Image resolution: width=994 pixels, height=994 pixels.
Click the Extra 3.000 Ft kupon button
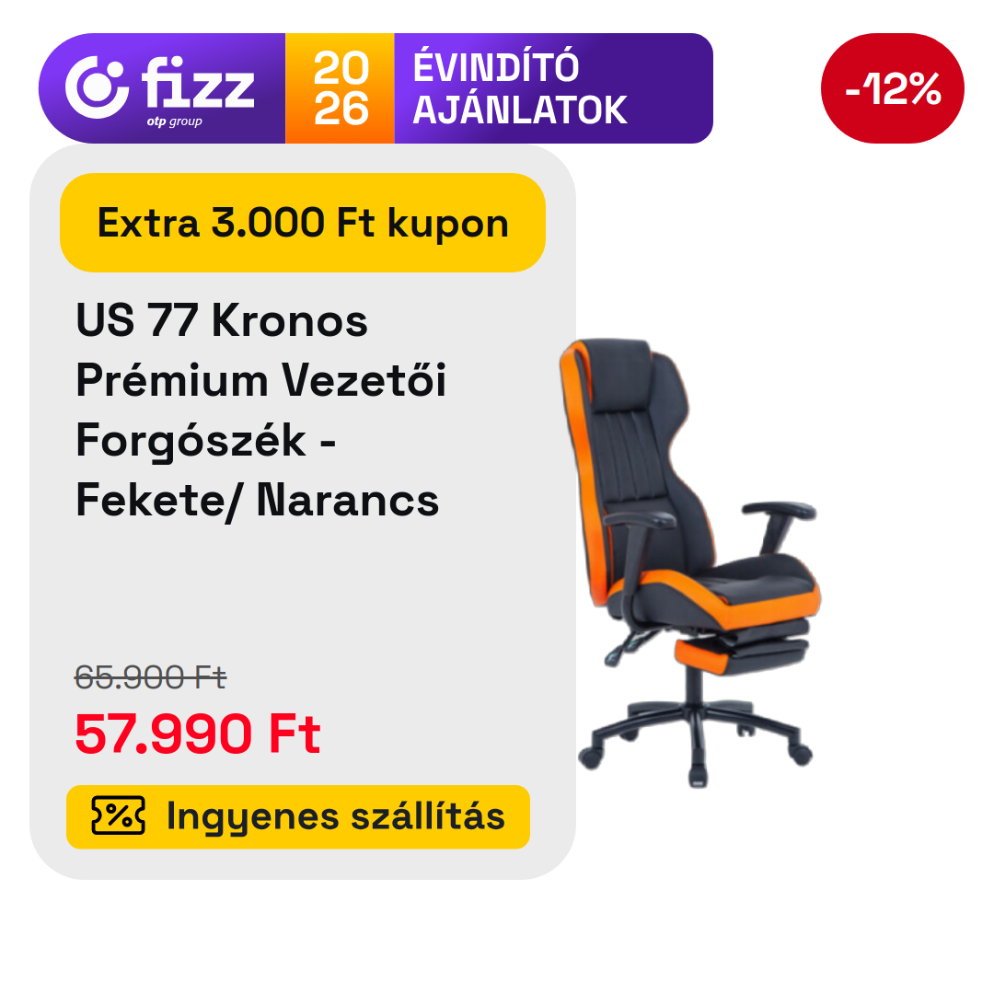tap(303, 223)
